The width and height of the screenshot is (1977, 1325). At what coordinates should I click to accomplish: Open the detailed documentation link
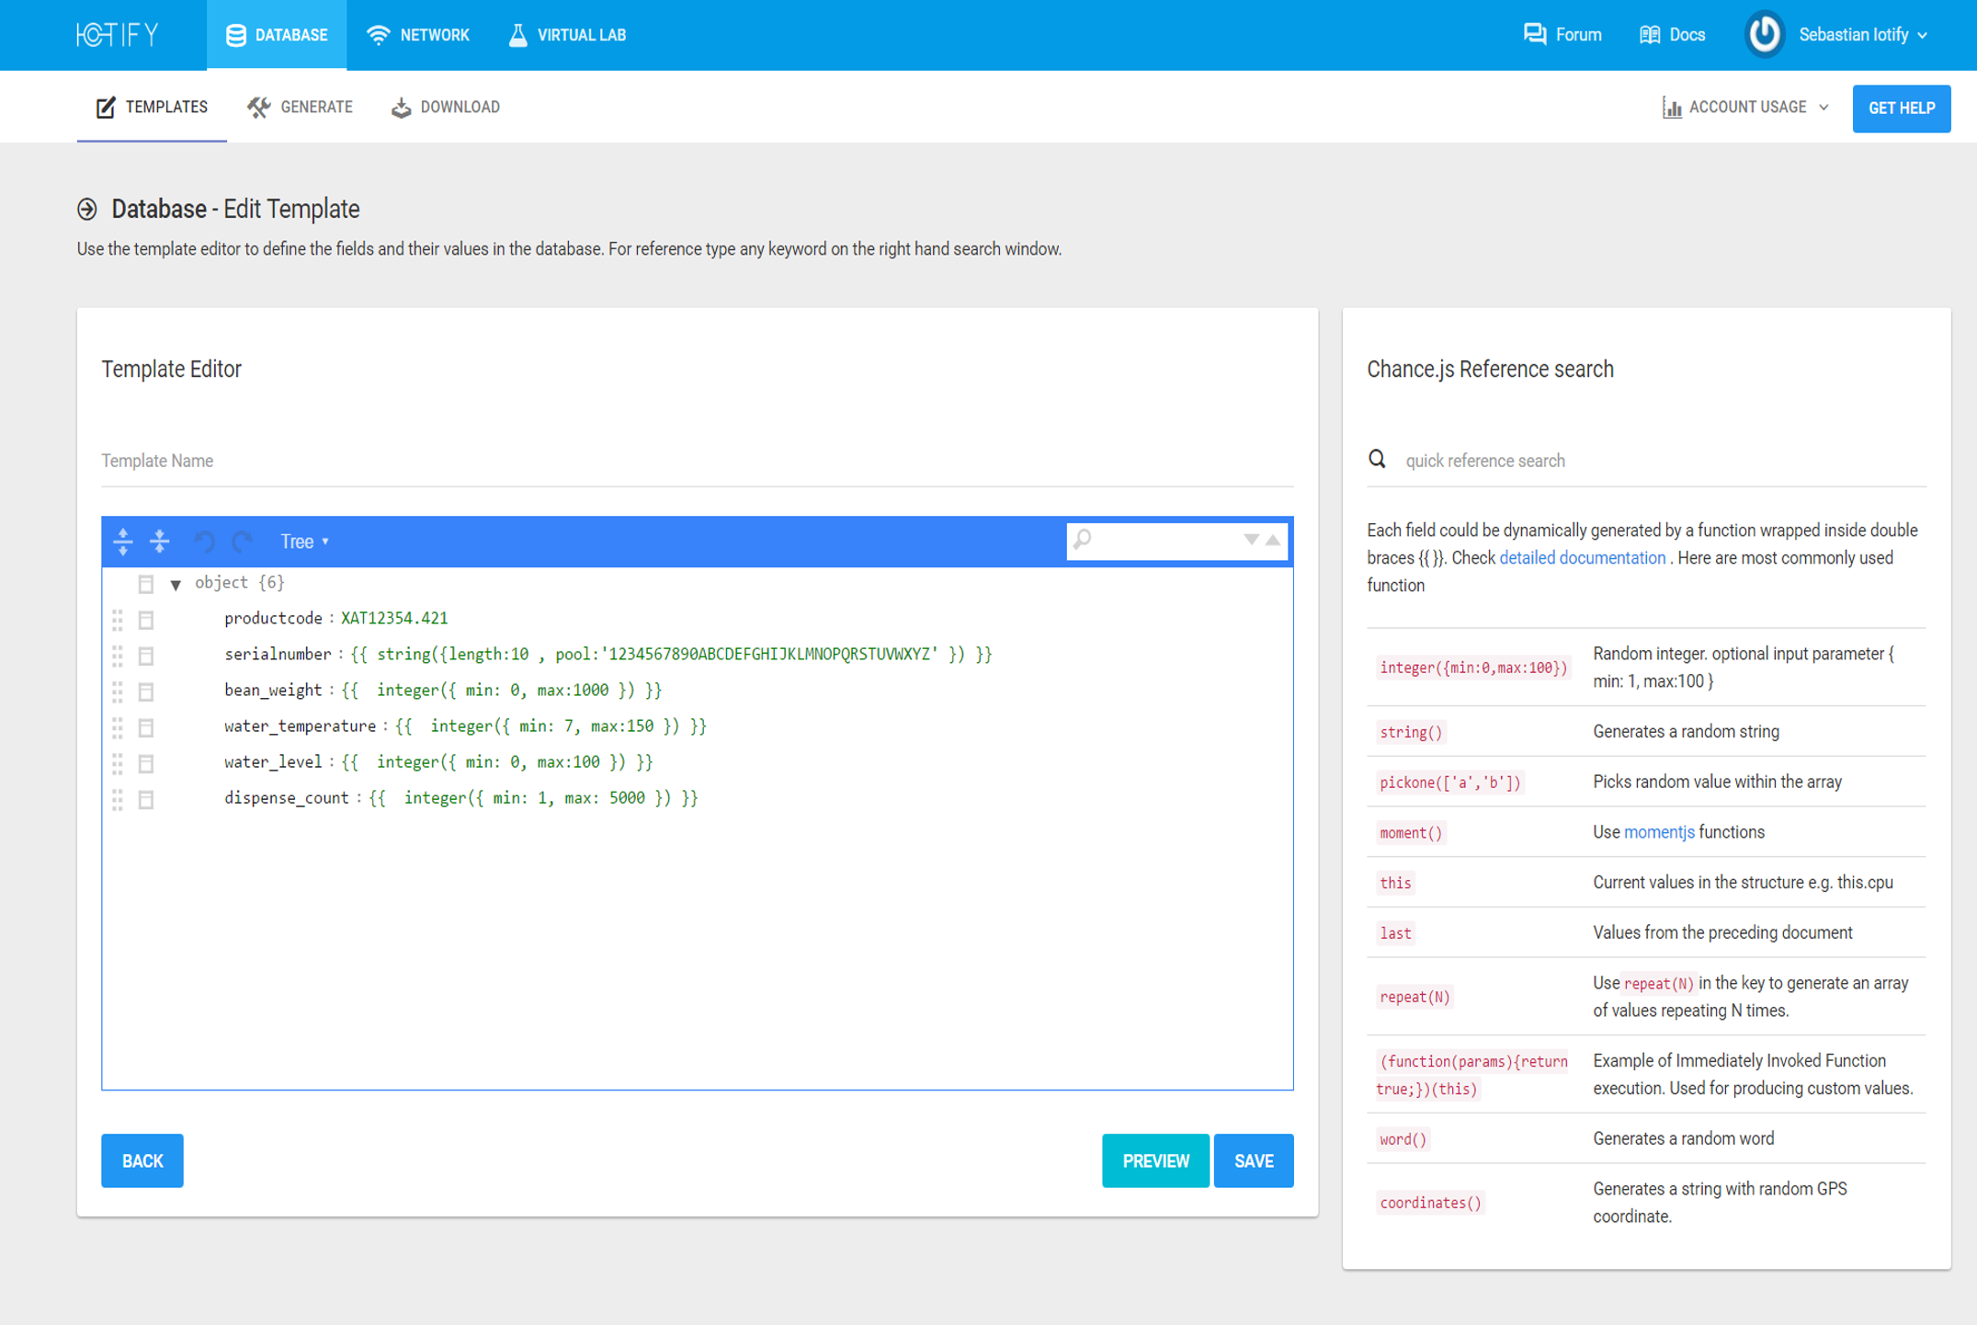point(1582,558)
